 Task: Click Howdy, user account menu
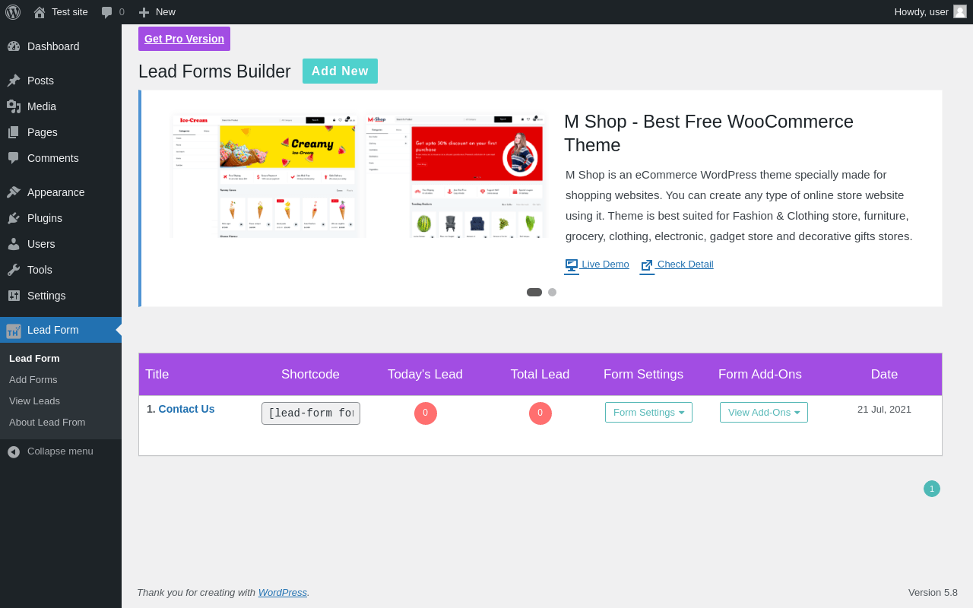(x=930, y=12)
